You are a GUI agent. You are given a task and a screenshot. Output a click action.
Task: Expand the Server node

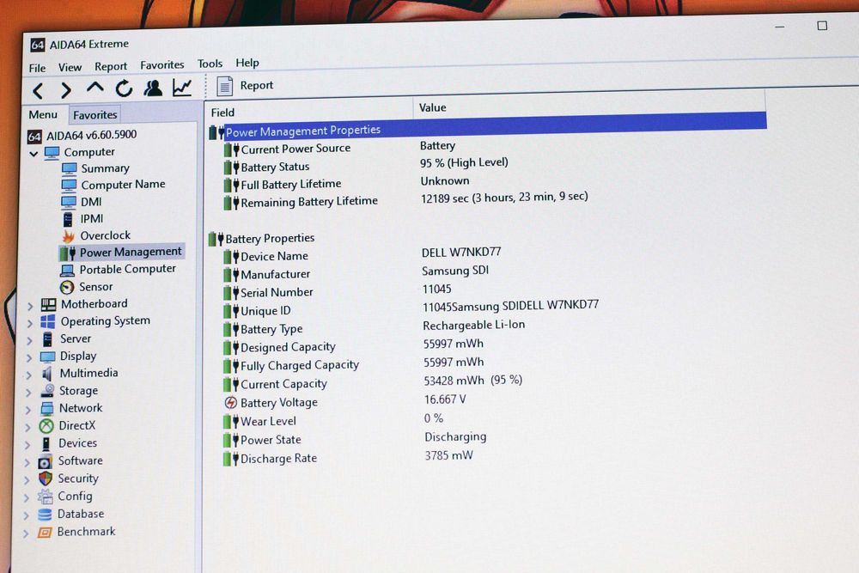point(29,341)
